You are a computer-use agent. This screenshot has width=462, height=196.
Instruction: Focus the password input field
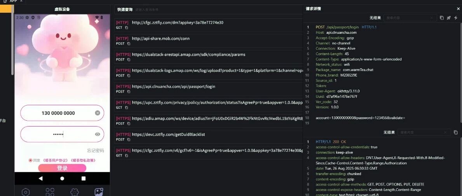pos(62,135)
